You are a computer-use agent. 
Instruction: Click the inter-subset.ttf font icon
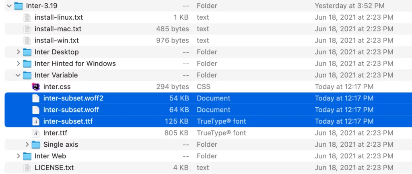coord(36,121)
